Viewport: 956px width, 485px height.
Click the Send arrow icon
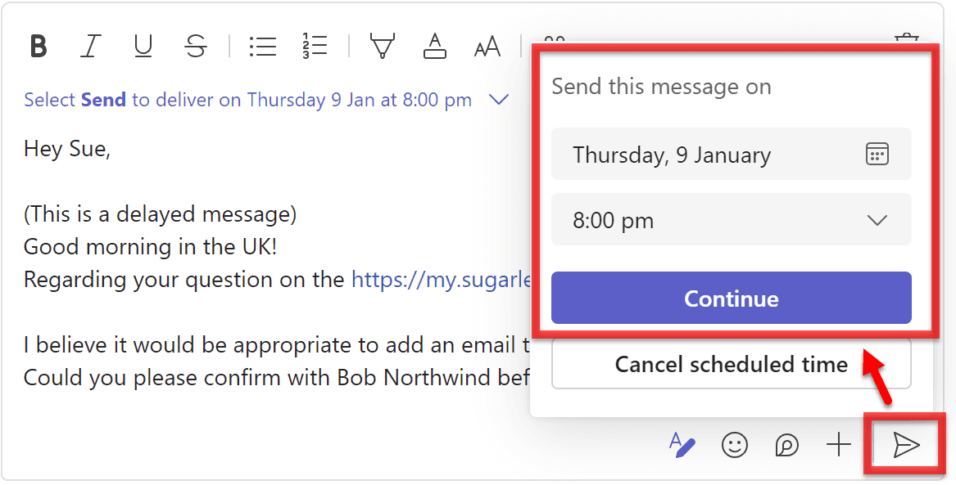tap(906, 445)
